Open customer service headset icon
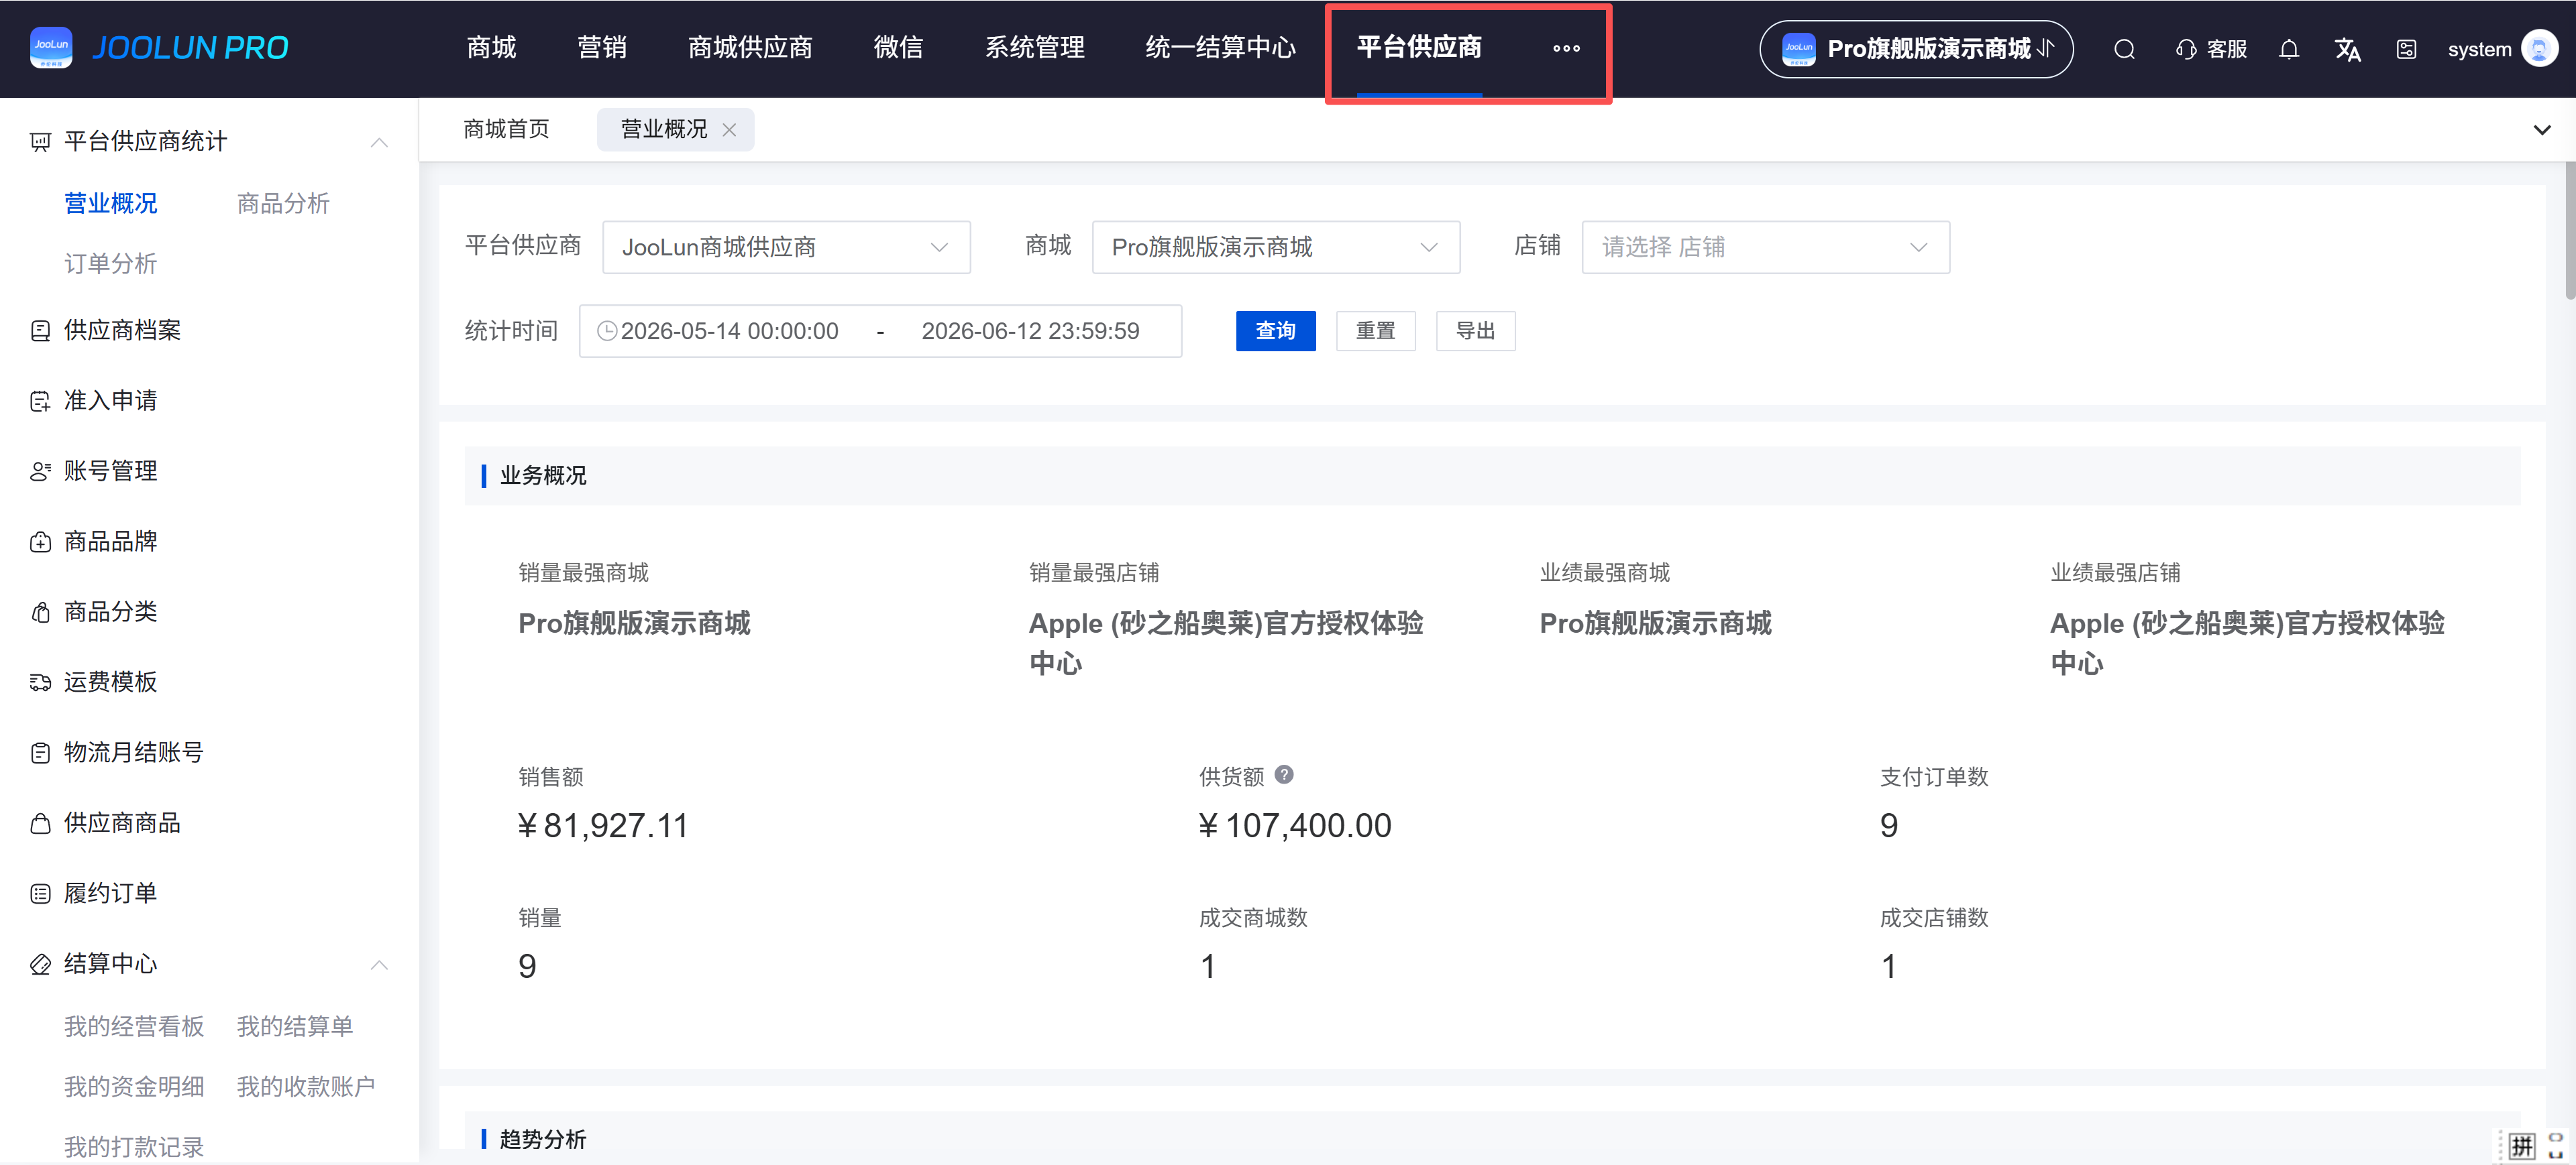 pyautogui.click(x=2186, y=49)
